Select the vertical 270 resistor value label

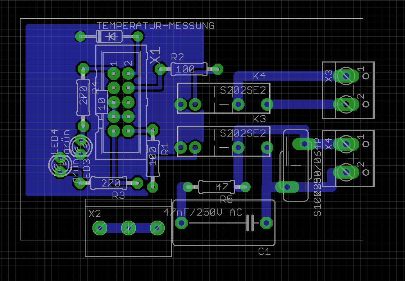83,96
